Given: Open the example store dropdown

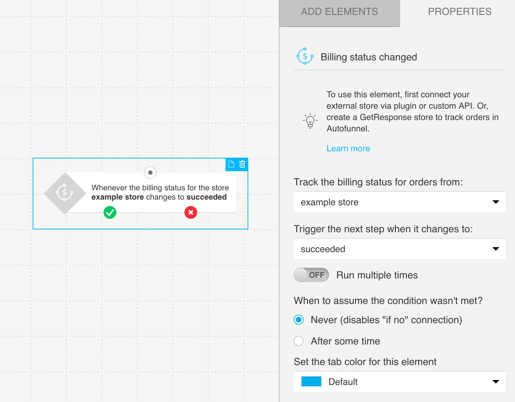Looking at the screenshot, I should tap(399, 202).
